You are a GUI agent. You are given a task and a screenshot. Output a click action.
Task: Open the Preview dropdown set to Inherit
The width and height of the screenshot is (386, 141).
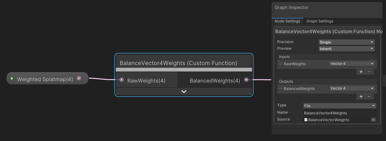click(x=347, y=49)
